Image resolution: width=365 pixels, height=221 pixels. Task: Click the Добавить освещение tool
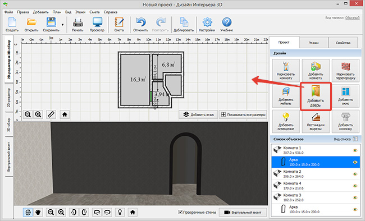point(286,121)
